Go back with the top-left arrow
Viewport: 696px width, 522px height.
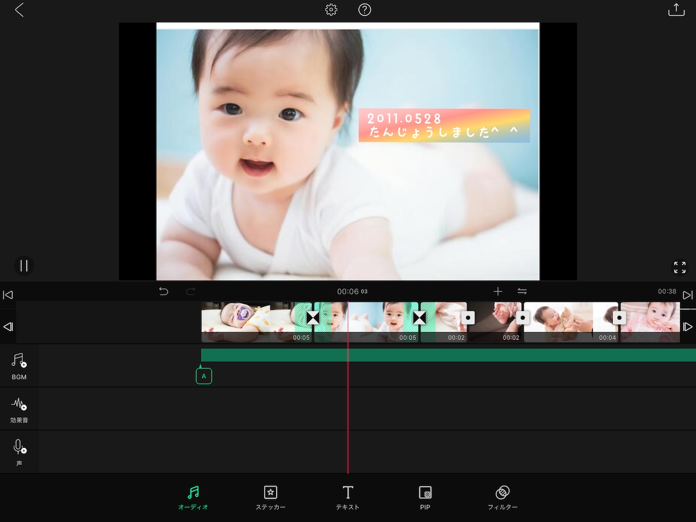(19, 10)
